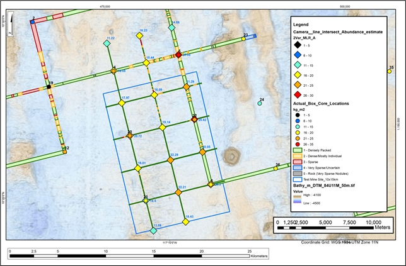Select the Test Mine Site legend swatch
Image resolution: width=406 pixels, height=266 pixels.
tap(299, 180)
